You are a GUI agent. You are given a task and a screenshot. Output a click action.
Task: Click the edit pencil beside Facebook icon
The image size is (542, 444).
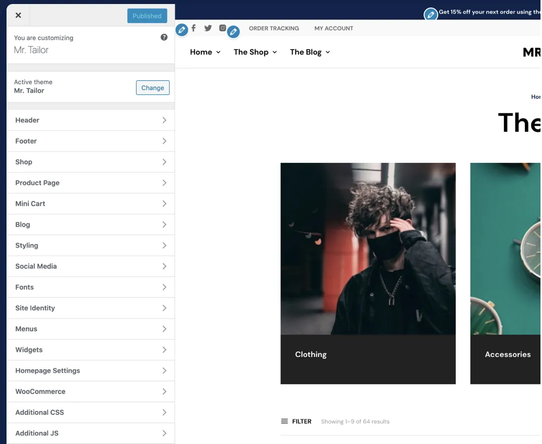[x=182, y=30]
